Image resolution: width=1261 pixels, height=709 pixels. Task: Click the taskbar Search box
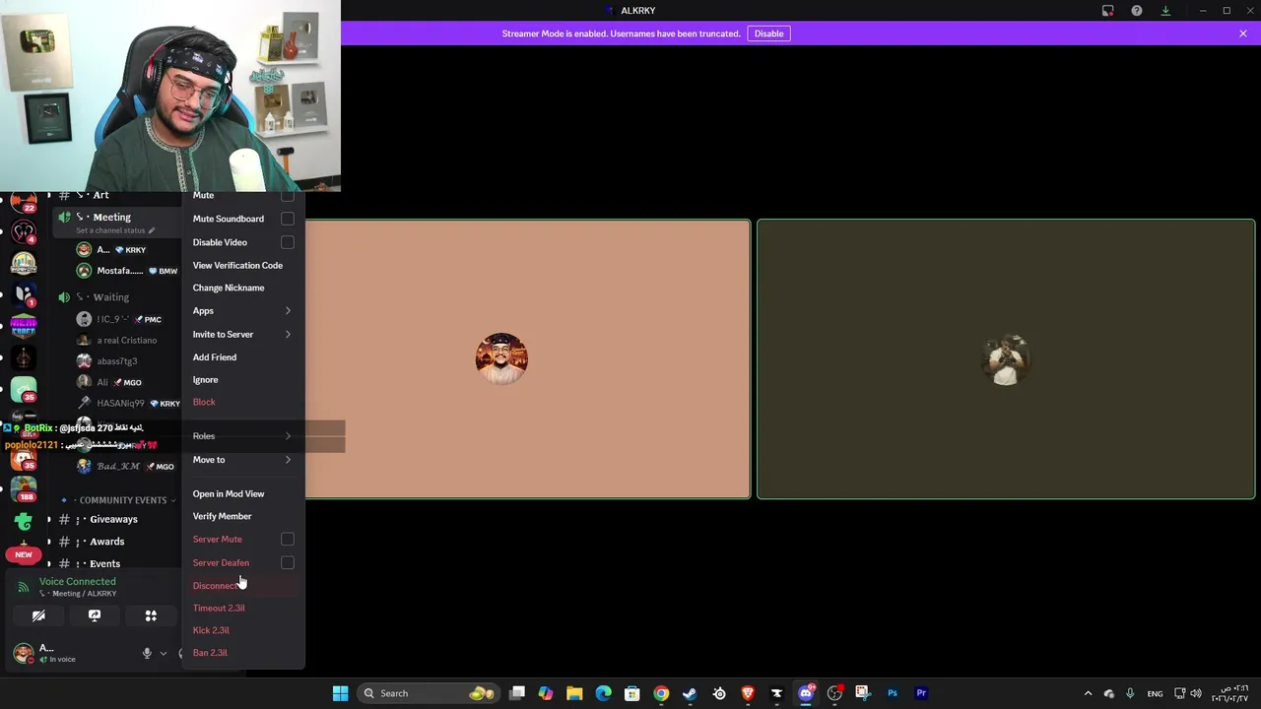click(x=429, y=693)
